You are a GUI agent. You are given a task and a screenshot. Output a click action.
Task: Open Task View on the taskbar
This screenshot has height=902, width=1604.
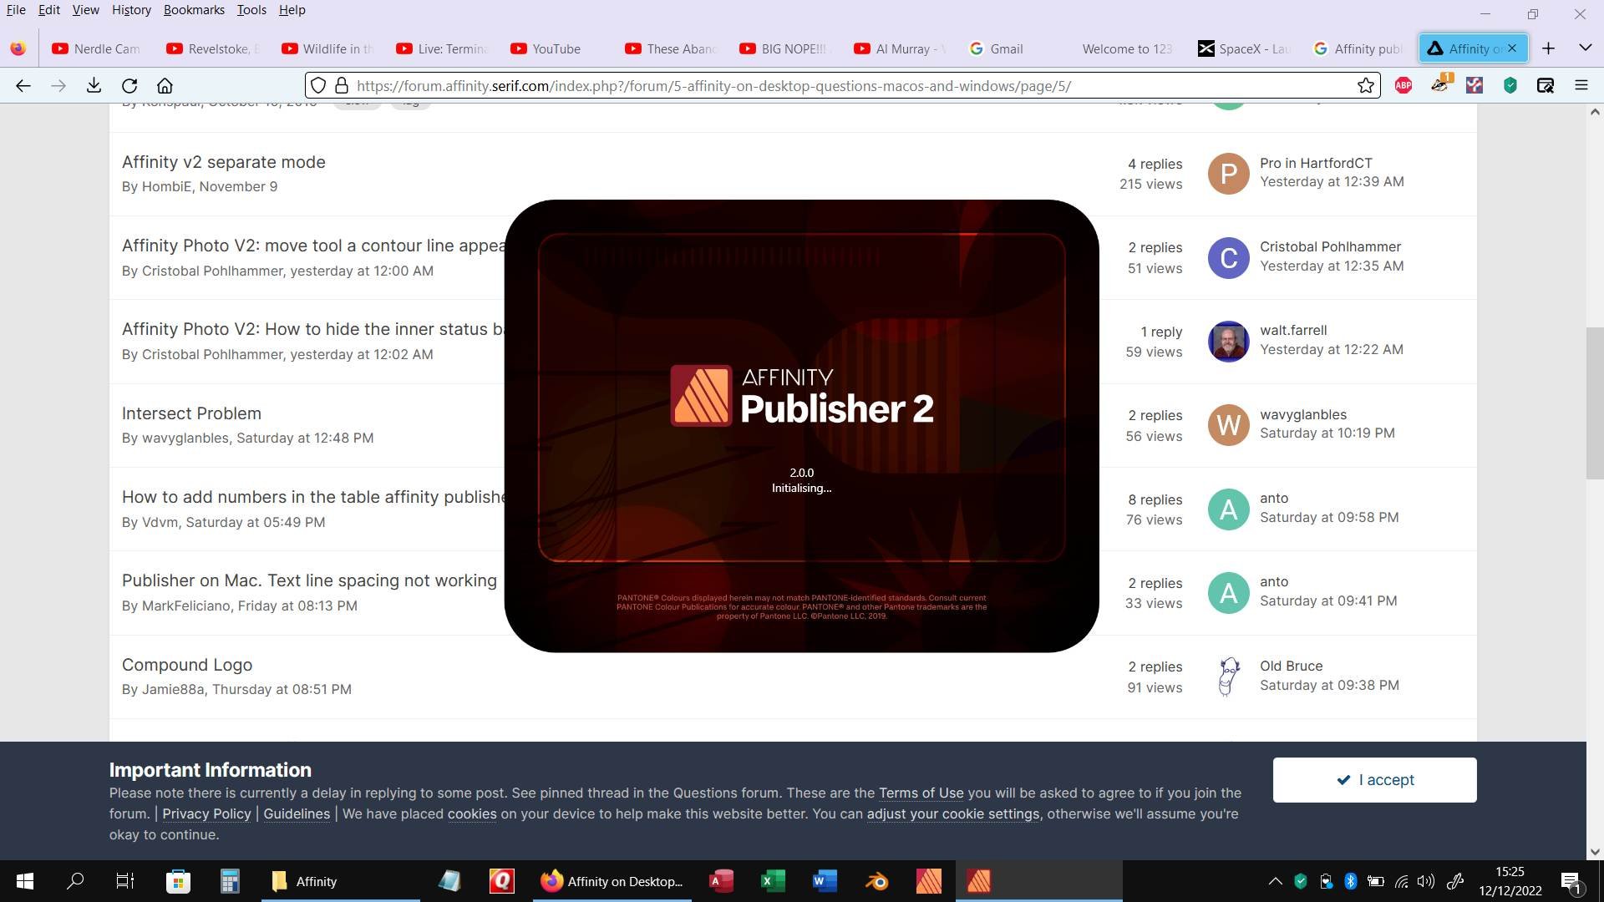click(x=125, y=881)
